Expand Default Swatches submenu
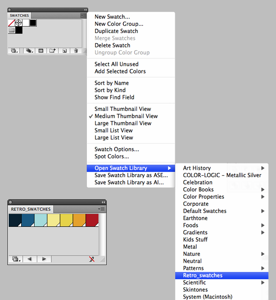The height and width of the screenshot is (300, 276). (x=222, y=211)
